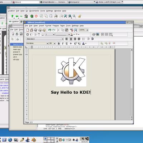Screen dimensions: 143x143
Task: Save the KWord document
Action: (36, 30)
